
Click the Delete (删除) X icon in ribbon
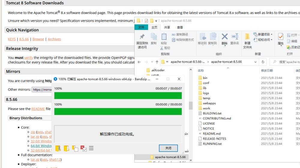click(x=224, y=37)
